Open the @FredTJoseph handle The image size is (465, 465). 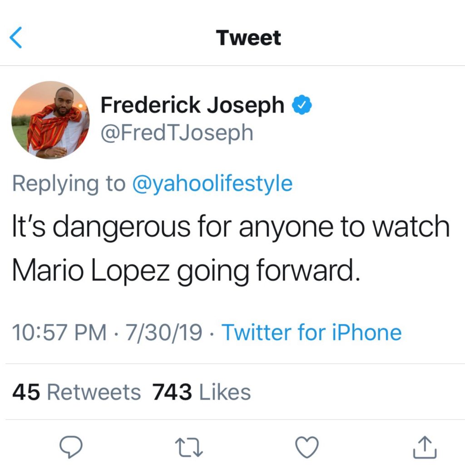177,133
